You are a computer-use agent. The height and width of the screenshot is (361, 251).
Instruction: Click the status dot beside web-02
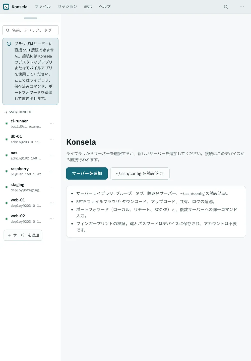(7, 219)
